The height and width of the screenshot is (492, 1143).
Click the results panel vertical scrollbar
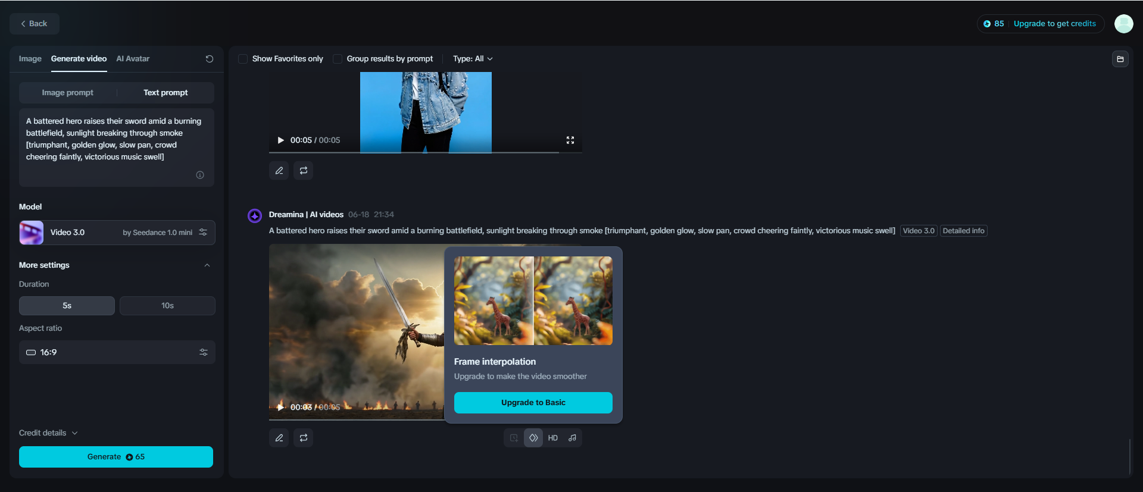pyautogui.click(x=1129, y=456)
